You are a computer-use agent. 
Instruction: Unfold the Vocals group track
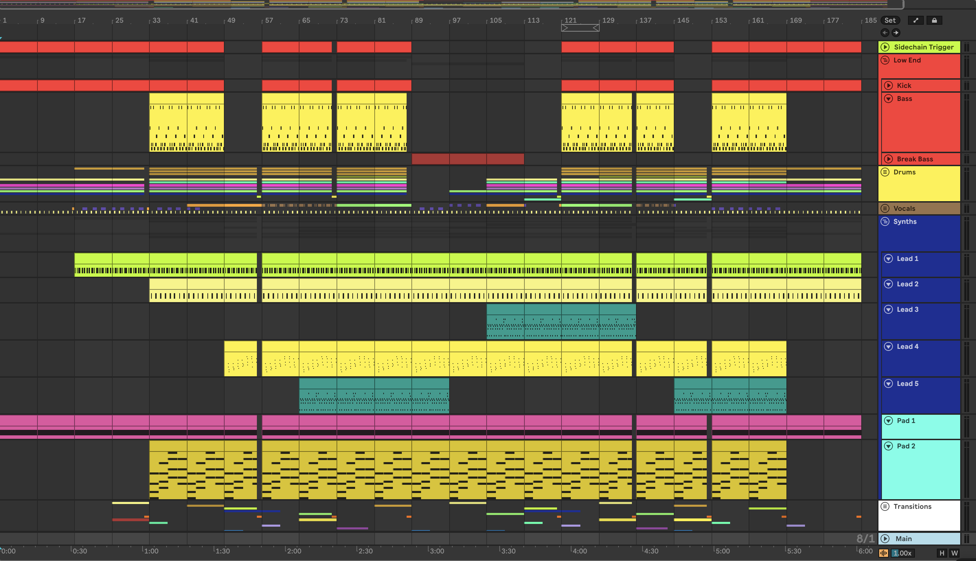pos(885,208)
